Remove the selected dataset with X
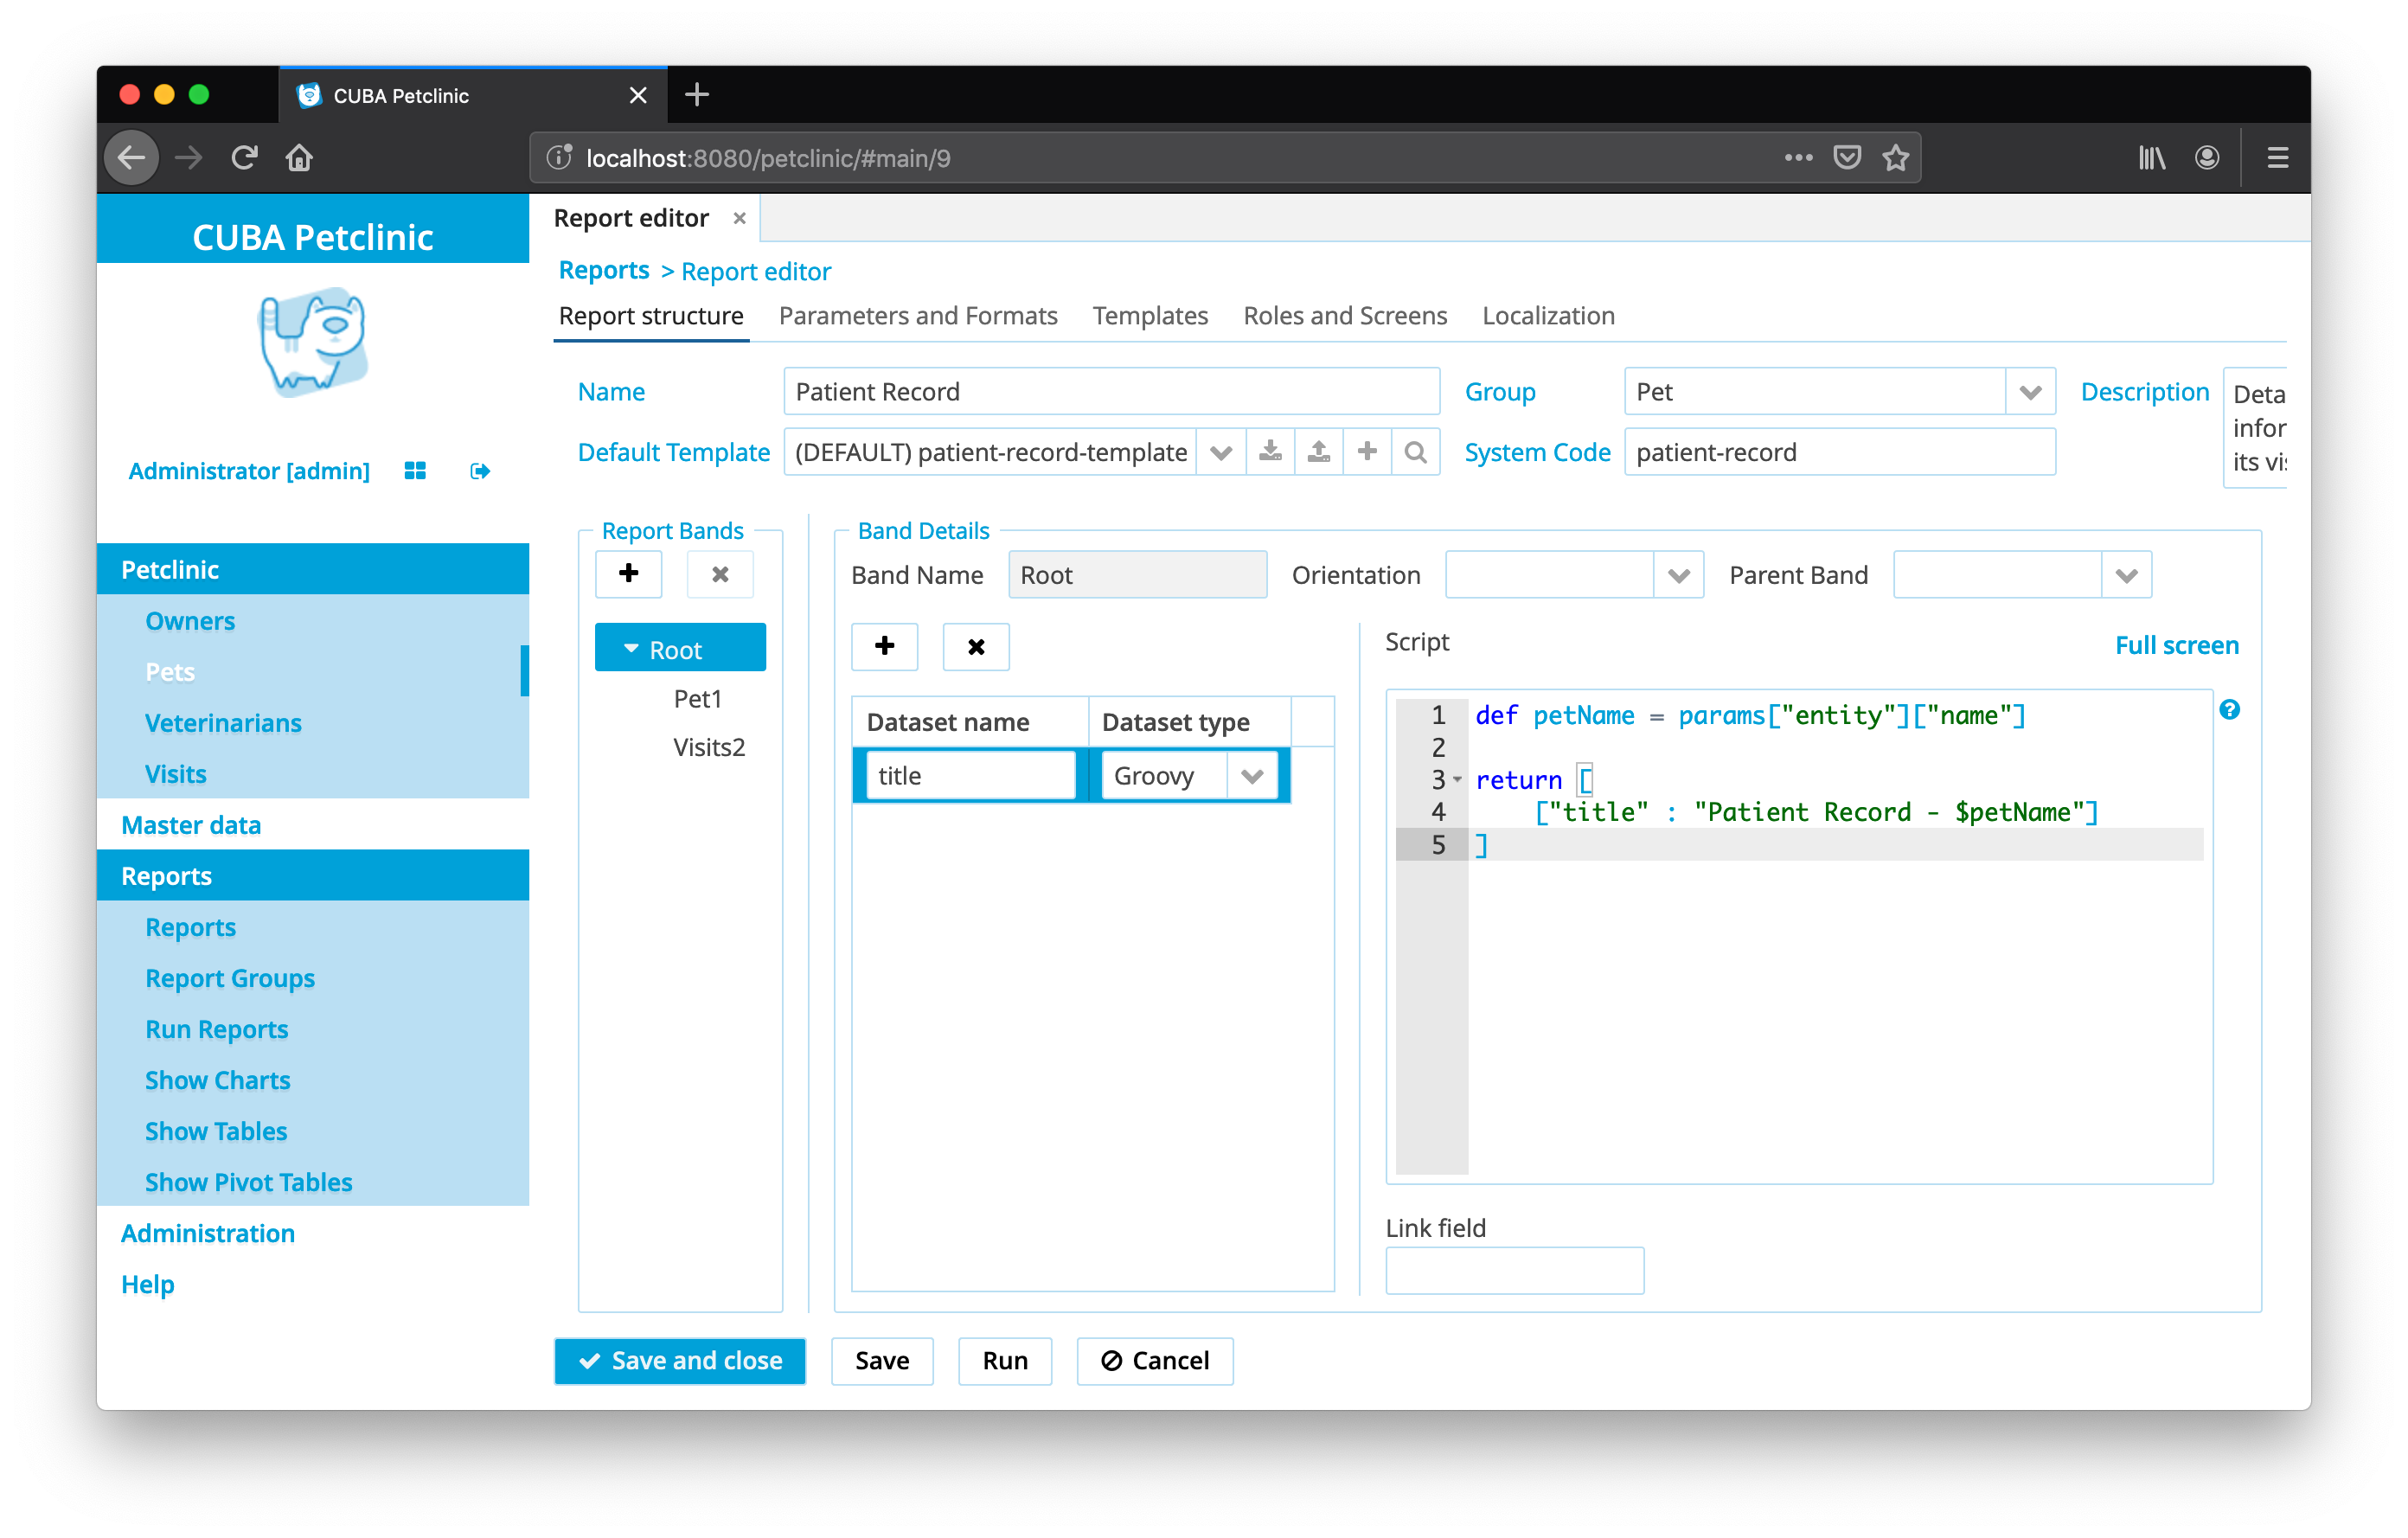 [976, 646]
